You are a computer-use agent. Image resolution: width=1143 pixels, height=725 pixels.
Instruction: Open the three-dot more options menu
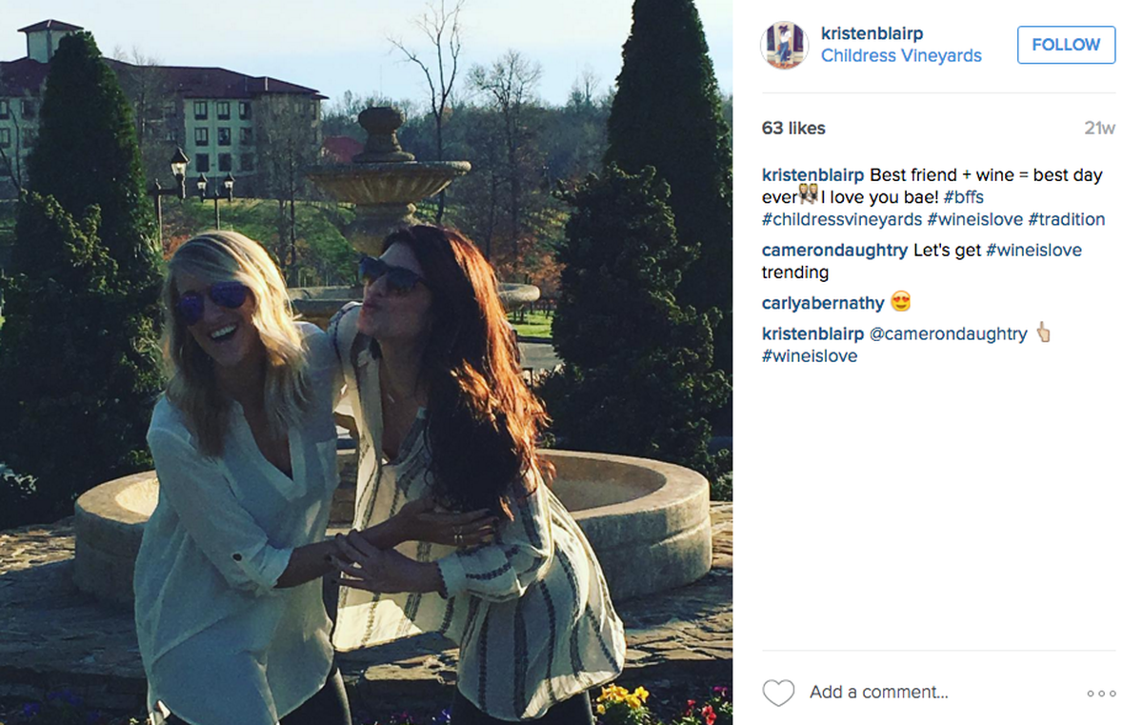tap(1101, 694)
